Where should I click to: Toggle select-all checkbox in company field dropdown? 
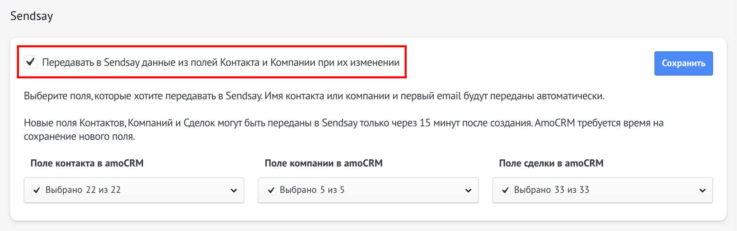coord(271,190)
